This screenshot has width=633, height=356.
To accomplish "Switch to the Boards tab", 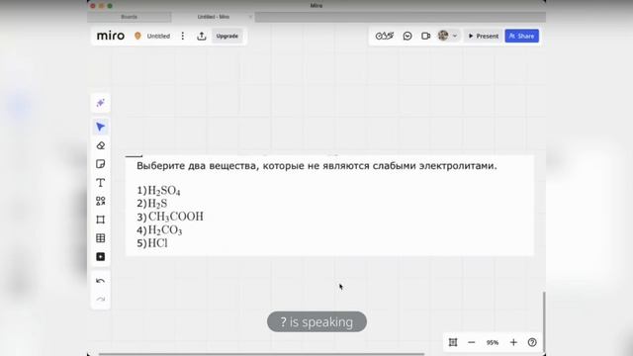I will click(130, 17).
